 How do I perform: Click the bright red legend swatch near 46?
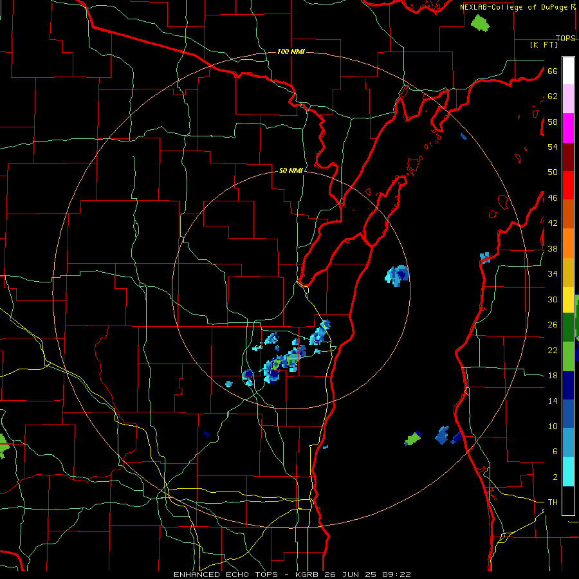click(568, 186)
